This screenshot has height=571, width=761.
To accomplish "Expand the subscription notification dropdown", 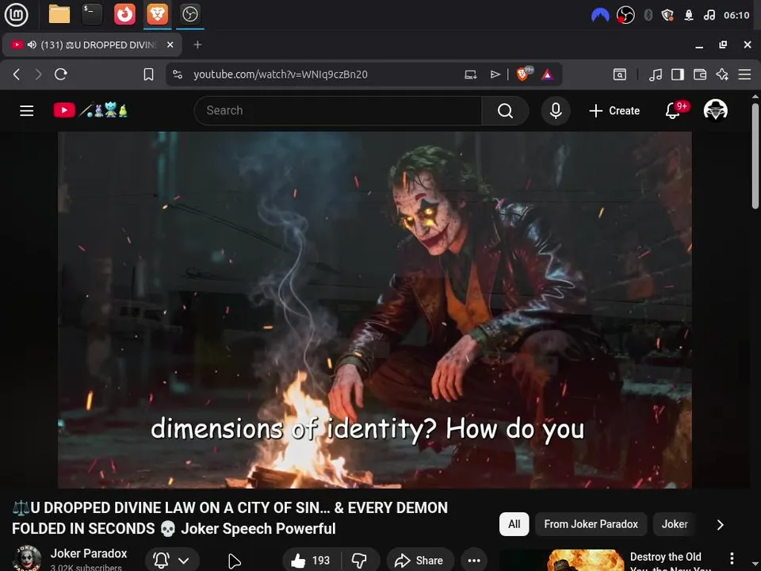I will pyautogui.click(x=183, y=561).
